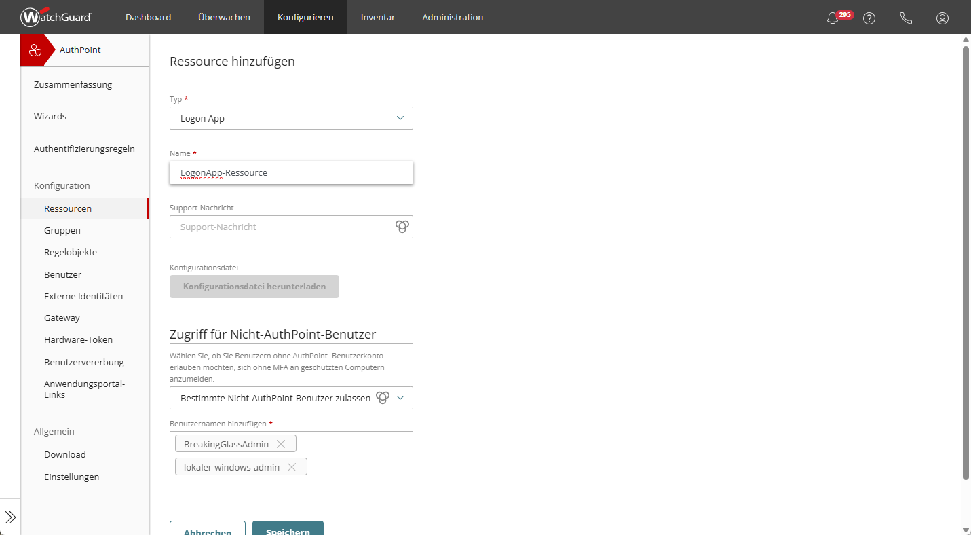971x535 pixels.
Task: Click the Abbrechen button
Action: 208,529
